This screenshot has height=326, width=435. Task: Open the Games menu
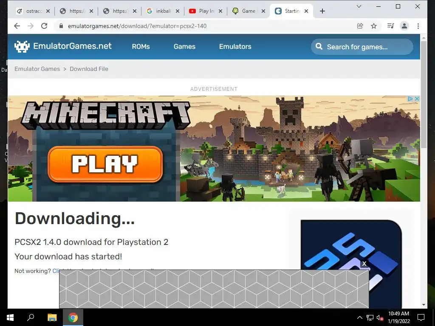point(184,47)
